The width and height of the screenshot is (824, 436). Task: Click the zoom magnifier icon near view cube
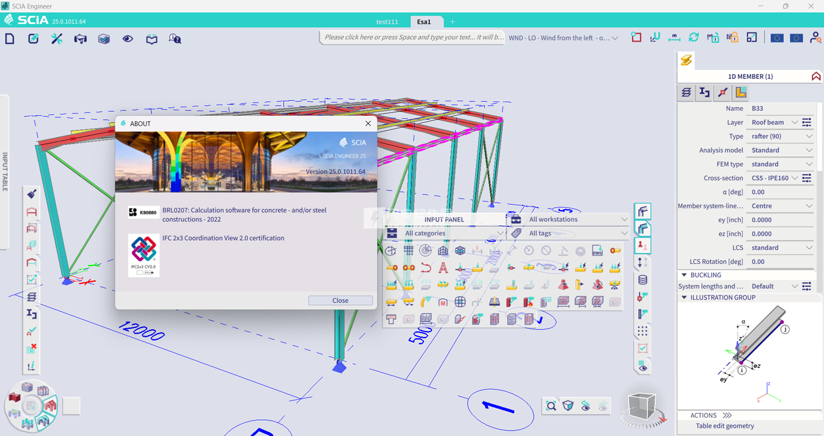point(551,406)
